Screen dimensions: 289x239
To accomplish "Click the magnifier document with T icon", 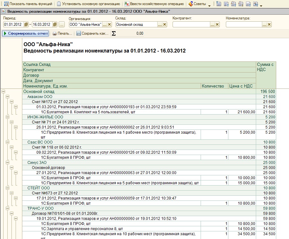I will (x=233, y=4).
